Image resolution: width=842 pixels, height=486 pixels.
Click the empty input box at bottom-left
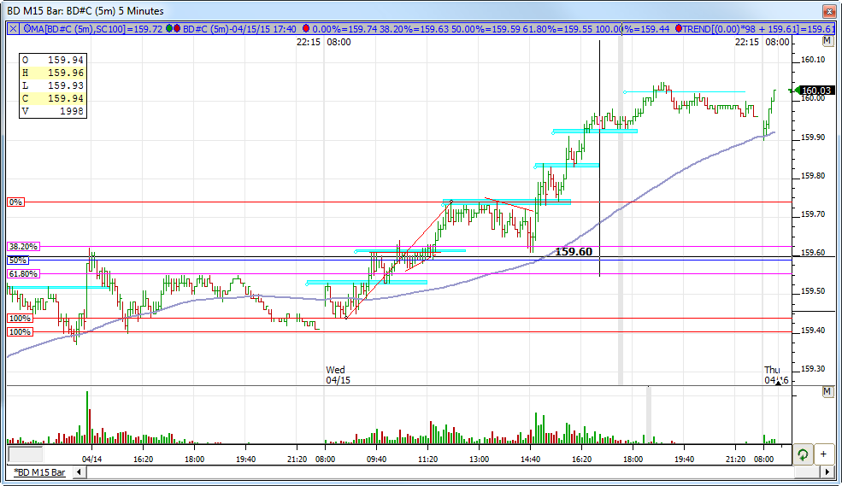[x=26, y=455]
